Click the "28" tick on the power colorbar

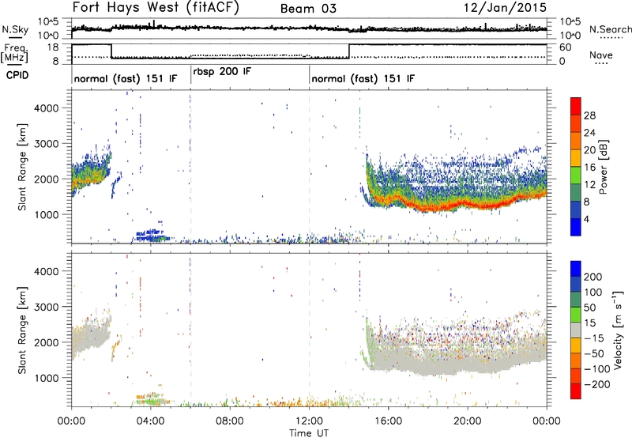click(589, 115)
